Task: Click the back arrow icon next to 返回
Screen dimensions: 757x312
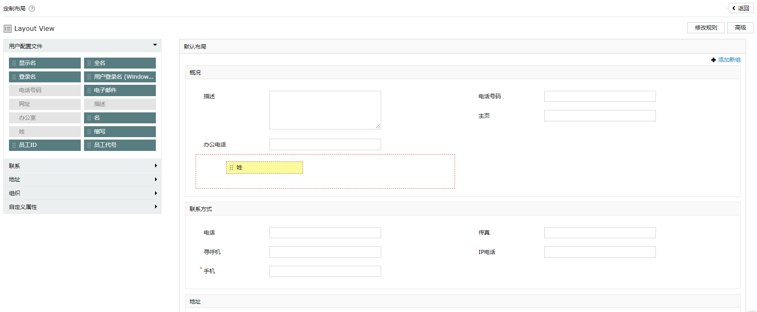Action: click(x=734, y=8)
